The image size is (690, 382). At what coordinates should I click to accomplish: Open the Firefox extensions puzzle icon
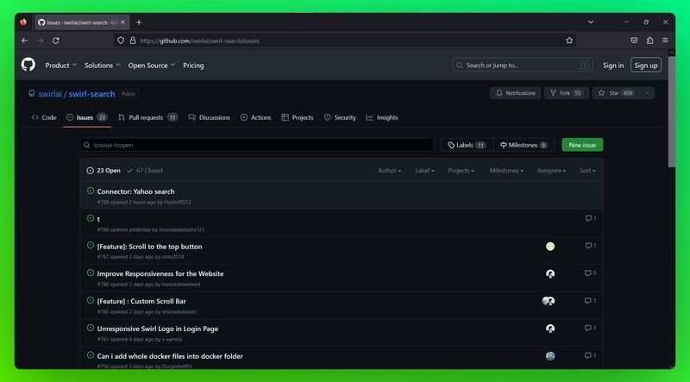[649, 41]
